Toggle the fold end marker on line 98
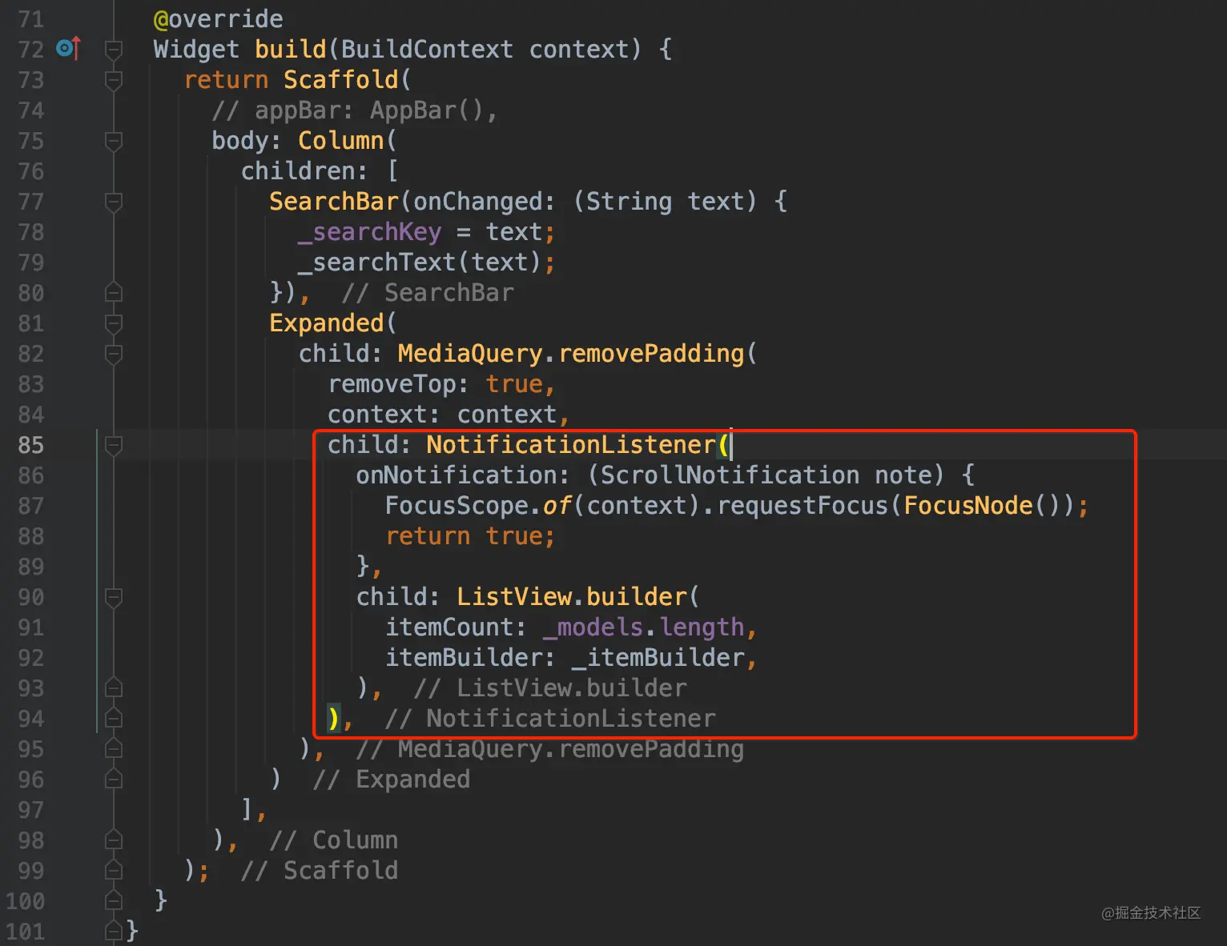Image resolution: width=1227 pixels, height=946 pixels. point(114,840)
